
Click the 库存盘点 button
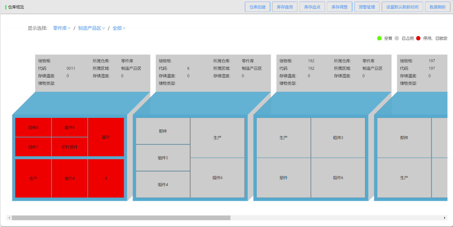pos(312,7)
